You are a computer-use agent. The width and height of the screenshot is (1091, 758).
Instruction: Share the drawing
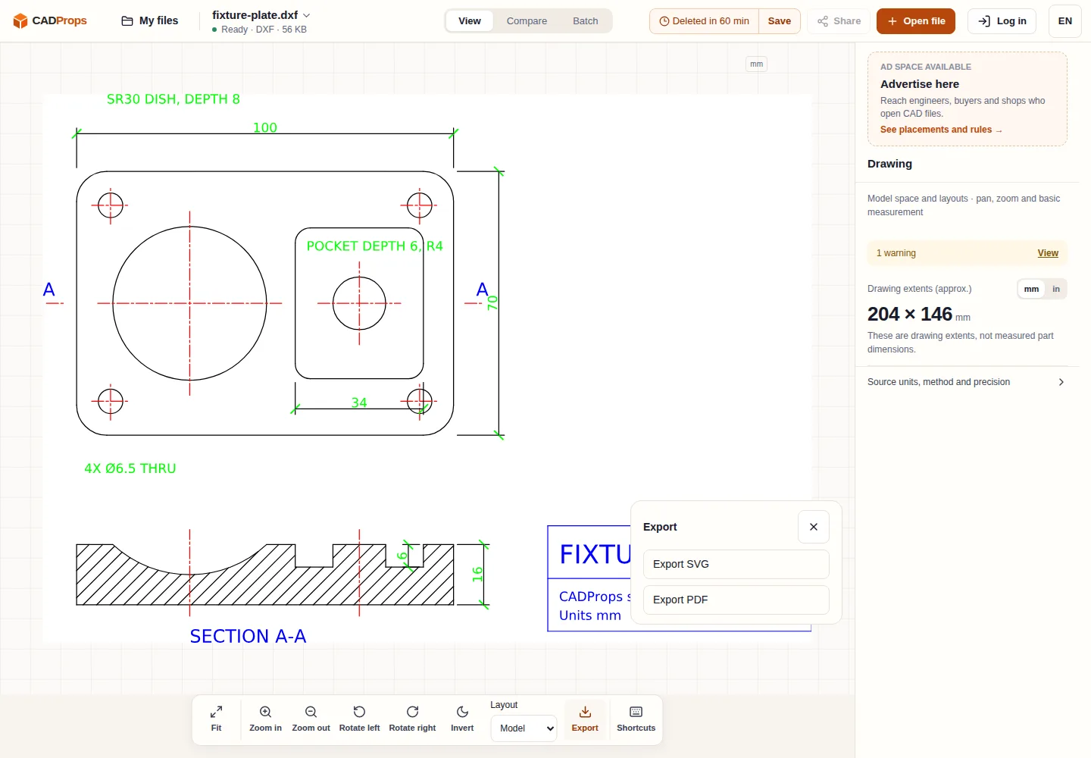tap(839, 20)
